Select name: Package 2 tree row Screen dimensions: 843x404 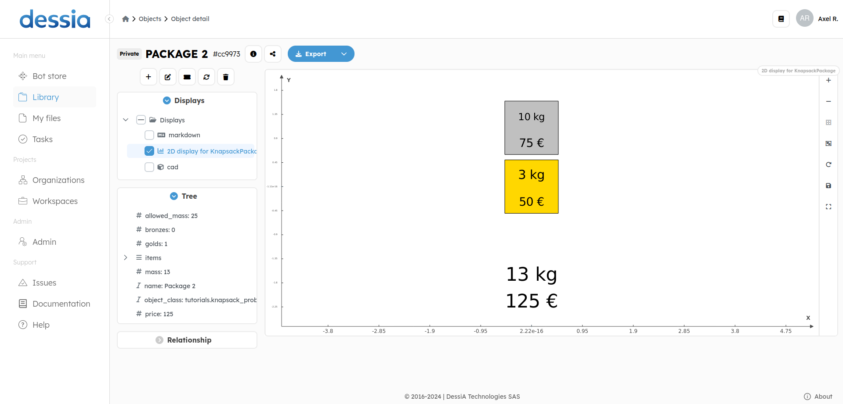[166, 286]
